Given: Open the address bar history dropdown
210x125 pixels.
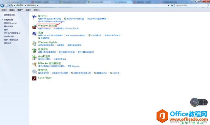Looking at the screenshot, I should click(x=168, y=6).
